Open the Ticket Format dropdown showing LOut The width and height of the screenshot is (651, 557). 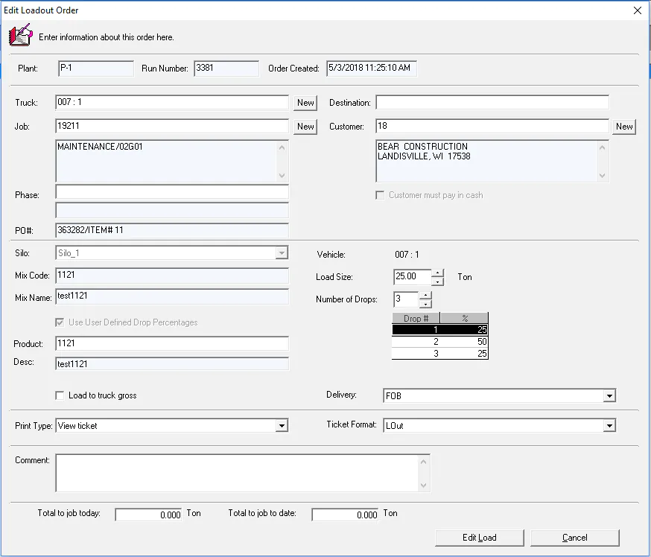click(x=610, y=424)
